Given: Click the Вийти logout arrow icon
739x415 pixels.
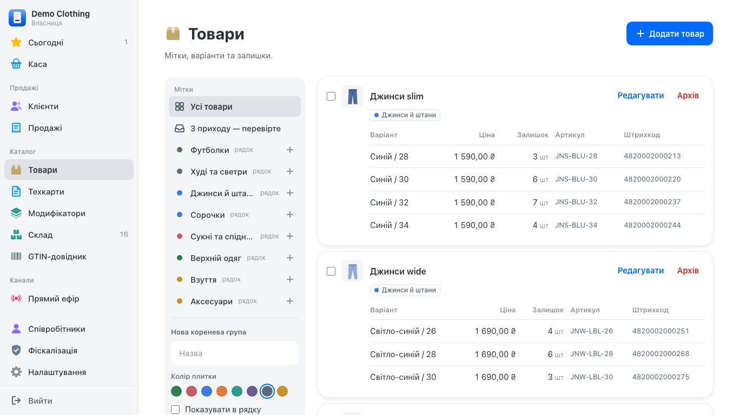Looking at the screenshot, I should [x=16, y=400].
